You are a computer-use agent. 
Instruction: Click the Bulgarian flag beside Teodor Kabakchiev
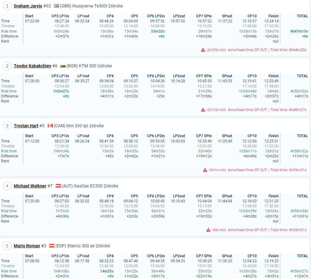click(63, 66)
